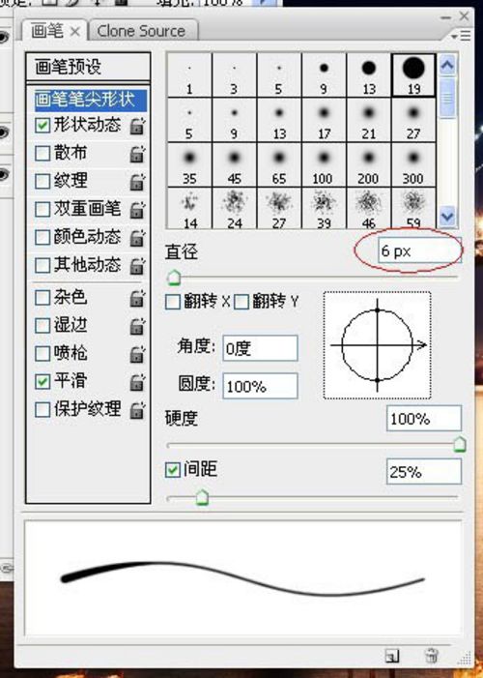Toggle lock icon for 纹理

point(137,182)
